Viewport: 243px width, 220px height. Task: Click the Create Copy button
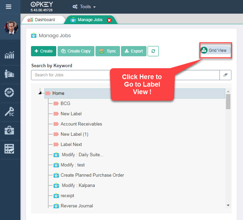point(76,51)
